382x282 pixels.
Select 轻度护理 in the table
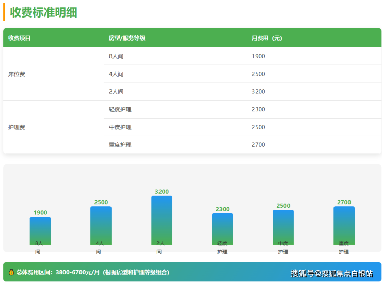(120, 110)
